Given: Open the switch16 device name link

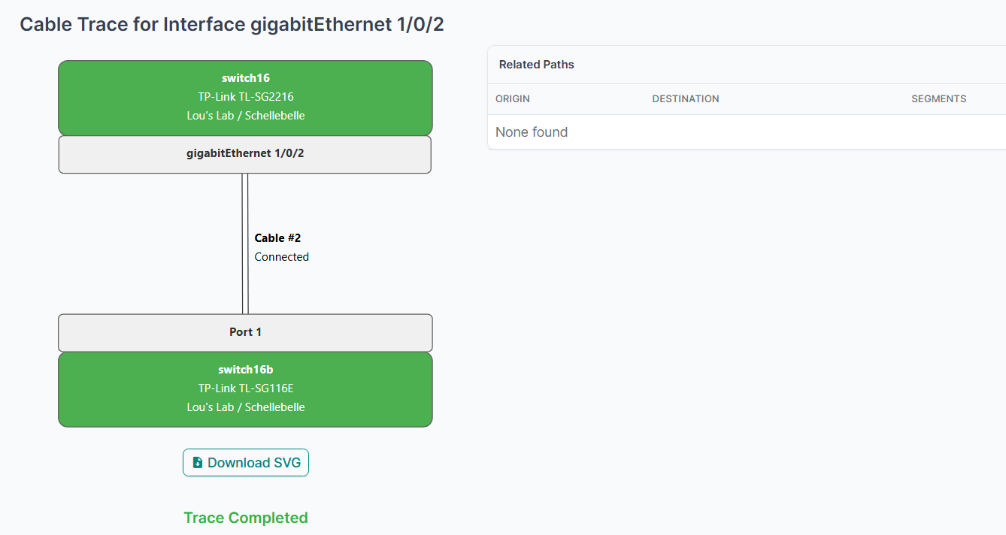Looking at the screenshot, I should click(245, 78).
